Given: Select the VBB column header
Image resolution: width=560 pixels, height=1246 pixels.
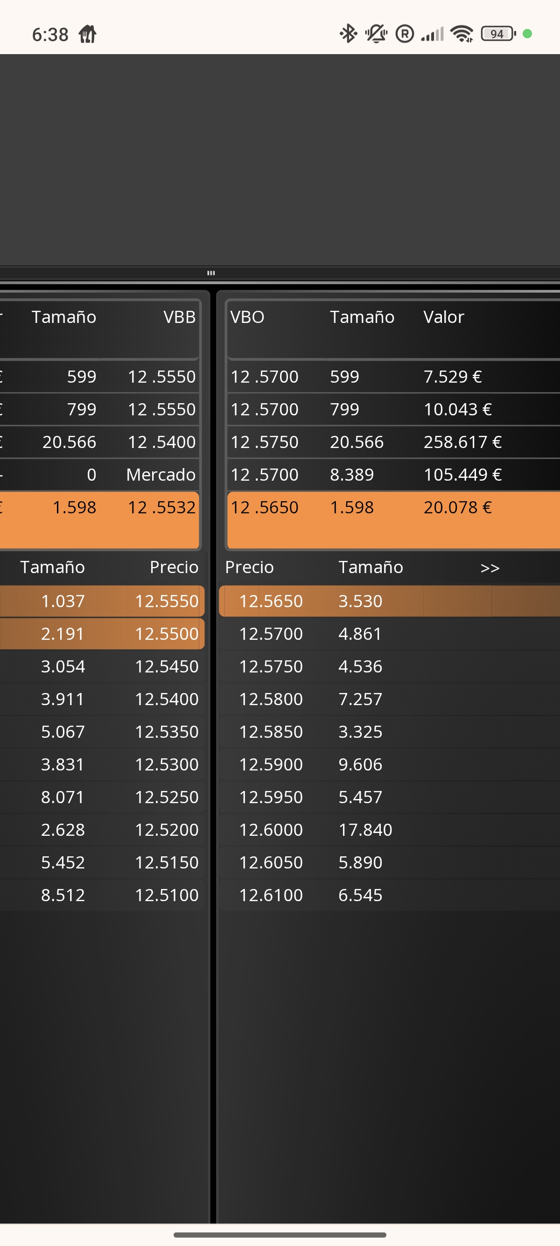Looking at the screenshot, I should point(179,317).
